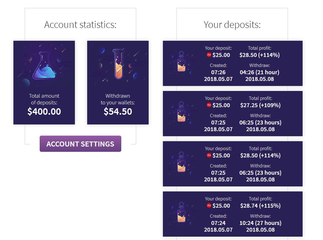Click withdraw time 10:24 (27 hours)
This screenshot has width=323, height=240.
point(260,223)
